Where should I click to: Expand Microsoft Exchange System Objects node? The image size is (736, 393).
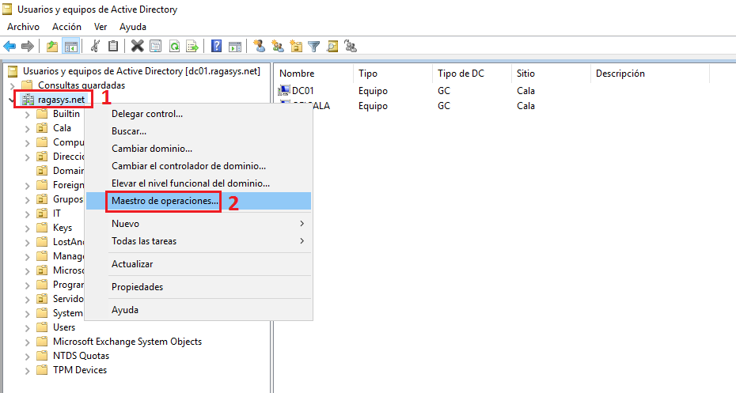27,342
